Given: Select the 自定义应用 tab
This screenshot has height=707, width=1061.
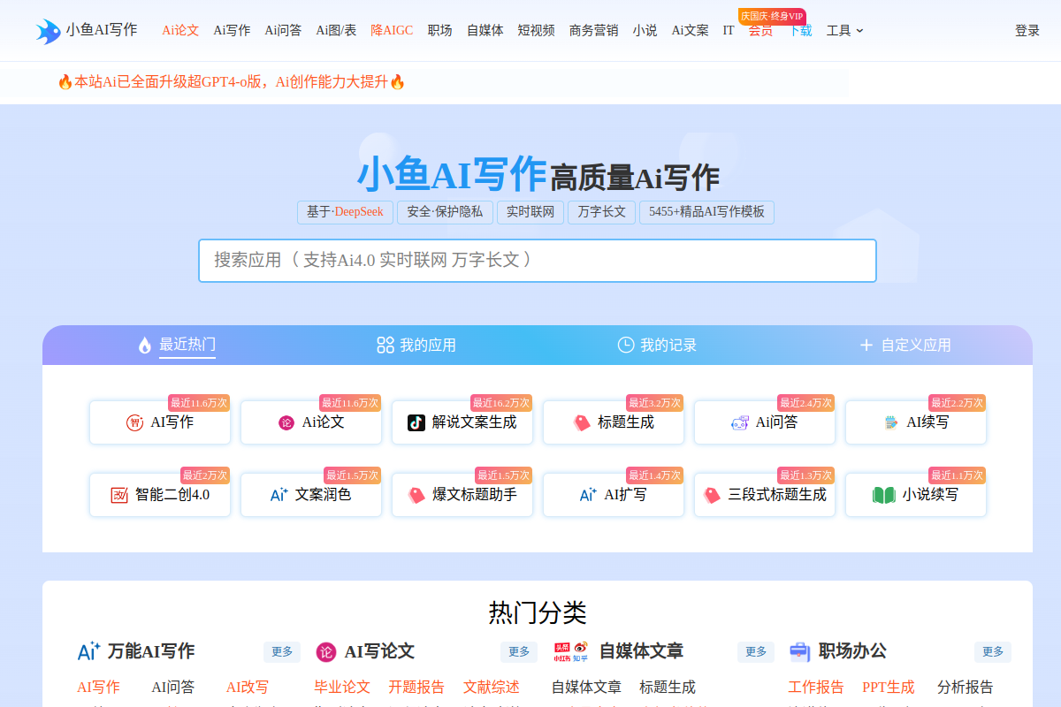Looking at the screenshot, I should (x=905, y=345).
